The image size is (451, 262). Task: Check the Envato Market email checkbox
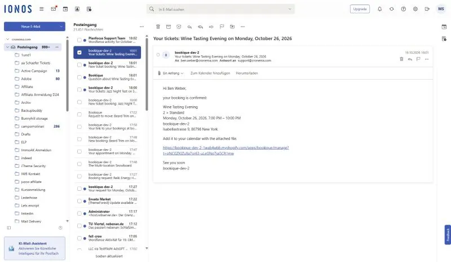tap(79, 201)
